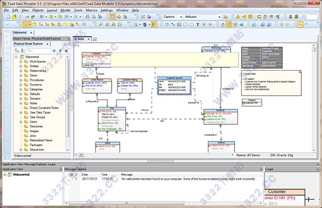The height and width of the screenshot is (208, 322).
Task: Click the Print preview icon
Action: 94,17
